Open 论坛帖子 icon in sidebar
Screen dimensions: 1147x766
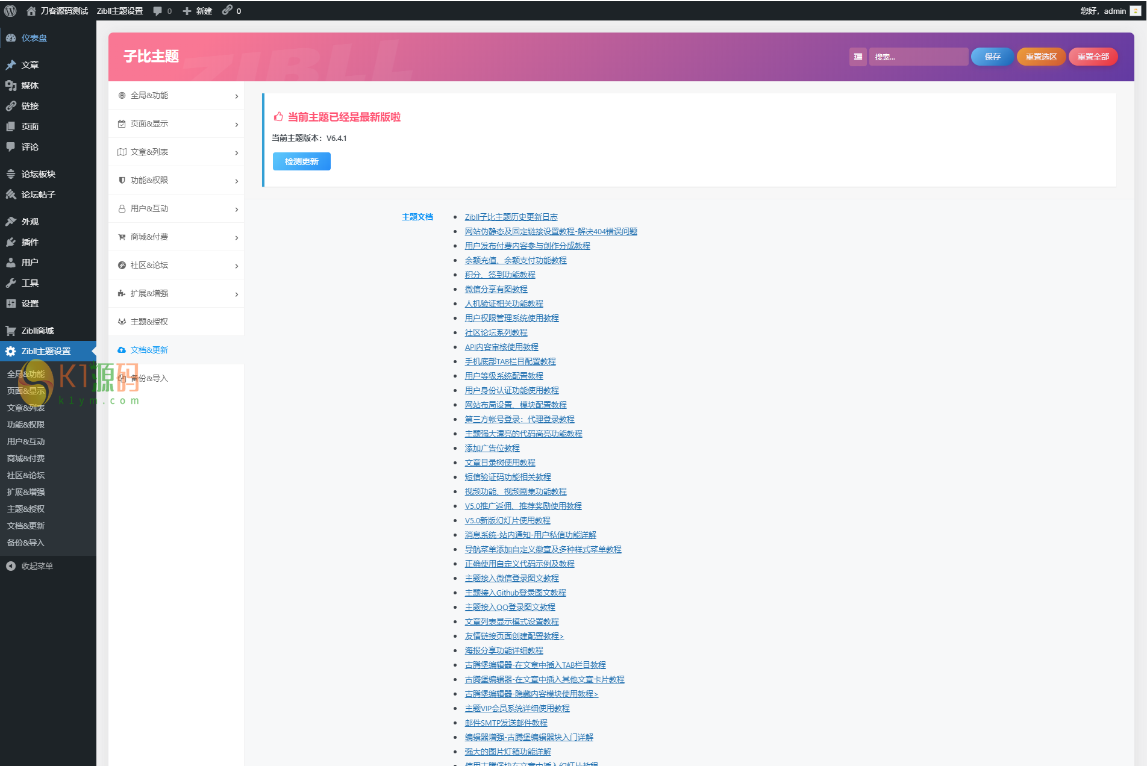pos(11,195)
